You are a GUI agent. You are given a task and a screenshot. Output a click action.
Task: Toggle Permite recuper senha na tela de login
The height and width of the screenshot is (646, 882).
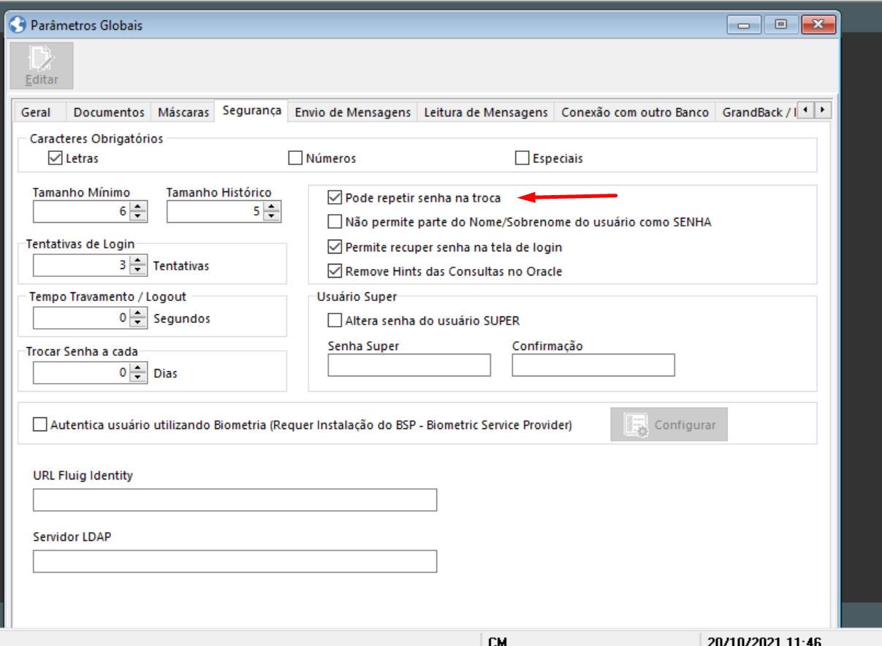coord(335,247)
